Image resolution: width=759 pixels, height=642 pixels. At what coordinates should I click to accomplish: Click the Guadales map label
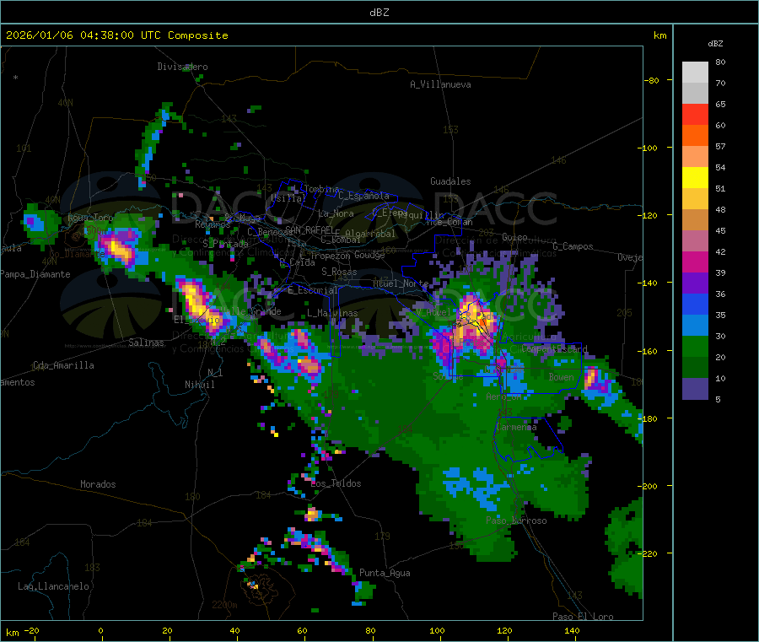point(450,181)
